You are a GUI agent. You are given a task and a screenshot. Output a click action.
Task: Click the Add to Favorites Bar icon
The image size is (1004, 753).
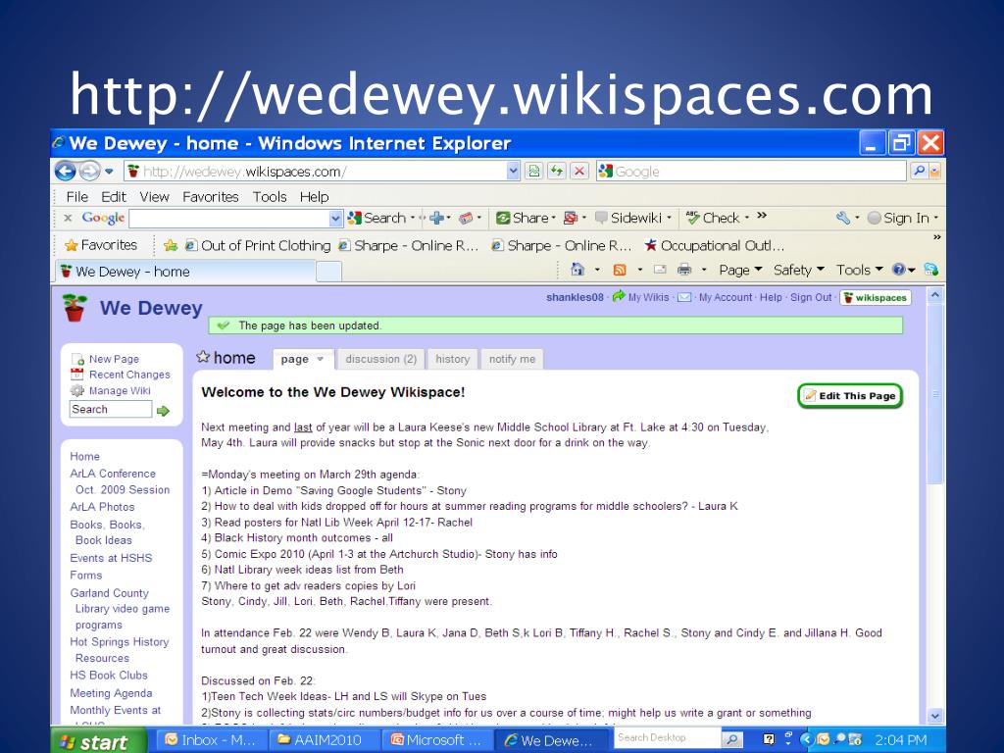click(x=171, y=245)
